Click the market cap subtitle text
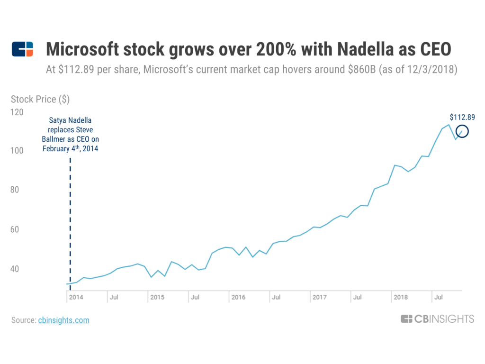485x364 pixels. tap(251, 69)
